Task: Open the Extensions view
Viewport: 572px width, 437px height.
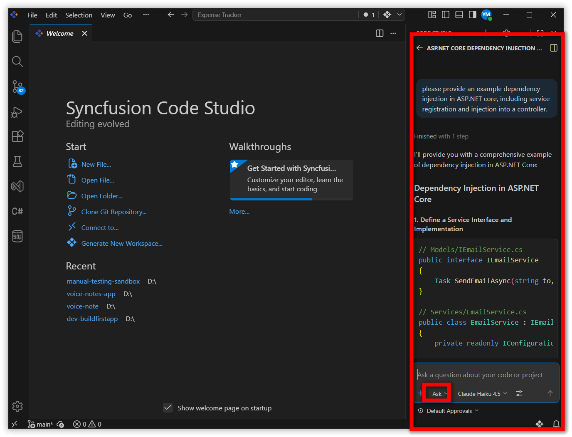Action: click(x=17, y=136)
